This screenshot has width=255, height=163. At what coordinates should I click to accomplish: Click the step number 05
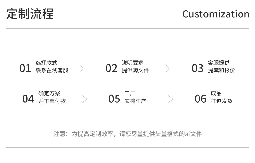click(x=114, y=99)
